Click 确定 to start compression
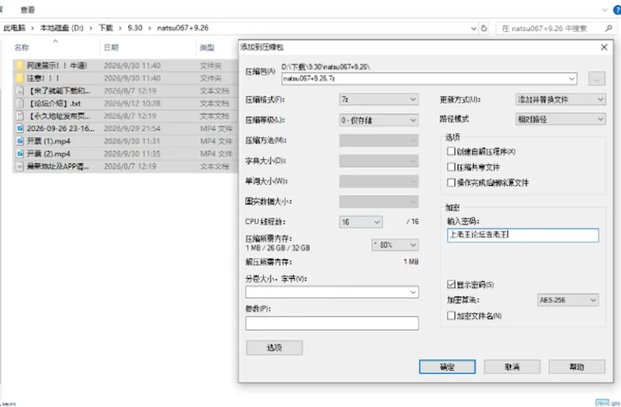 pos(447,367)
